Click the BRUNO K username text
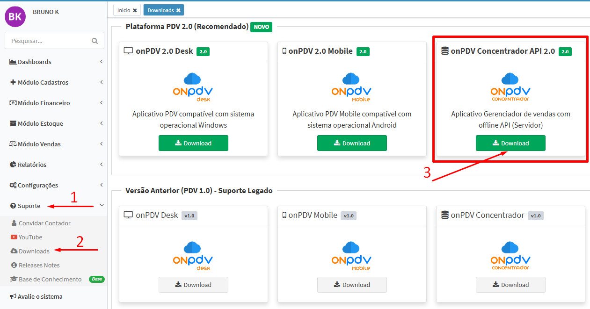This screenshot has width=590, height=309. pyautogui.click(x=46, y=12)
